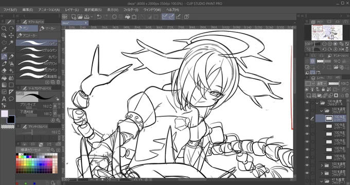Expand the フォルダー2 layer folder
The width and height of the screenshot is (350, 185).
(322, 165)
